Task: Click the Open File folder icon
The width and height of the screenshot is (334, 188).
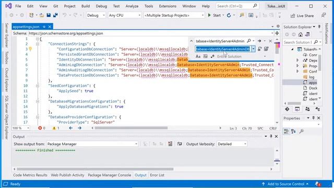Action: coord(42,15)
